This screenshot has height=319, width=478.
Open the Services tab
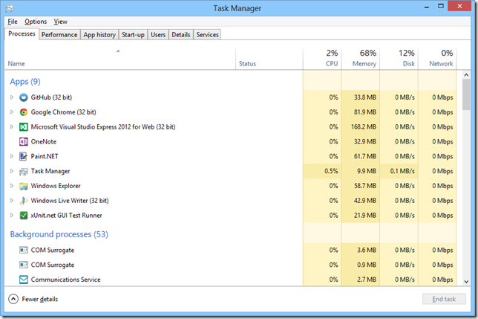coord(207,34)
